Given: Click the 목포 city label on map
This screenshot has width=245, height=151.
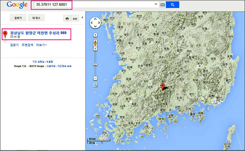Looking at the screenshot, I should [x=110, y=117].
